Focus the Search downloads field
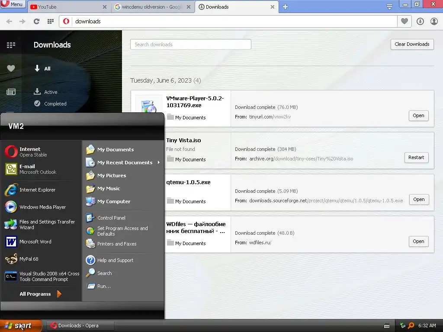This screenshot has height=332, width=443. click(191, 45)
